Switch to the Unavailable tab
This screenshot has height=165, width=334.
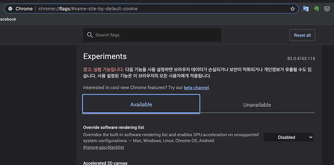pos(257,105)
